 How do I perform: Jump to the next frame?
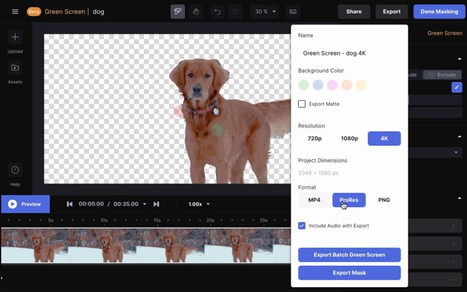[156, 204]
